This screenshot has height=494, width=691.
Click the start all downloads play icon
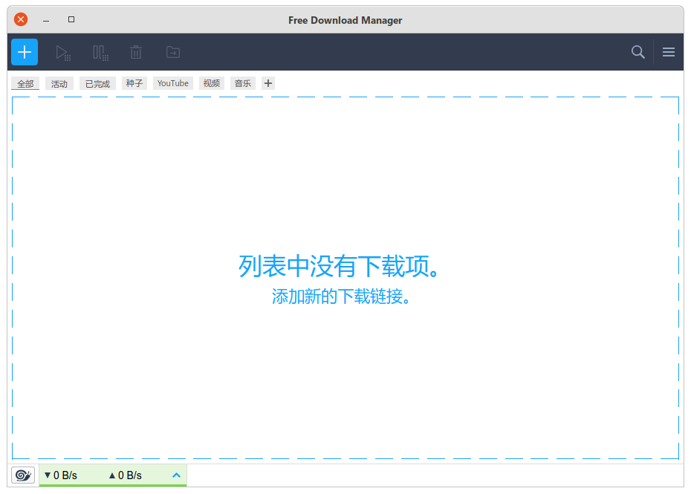(63, 53)
